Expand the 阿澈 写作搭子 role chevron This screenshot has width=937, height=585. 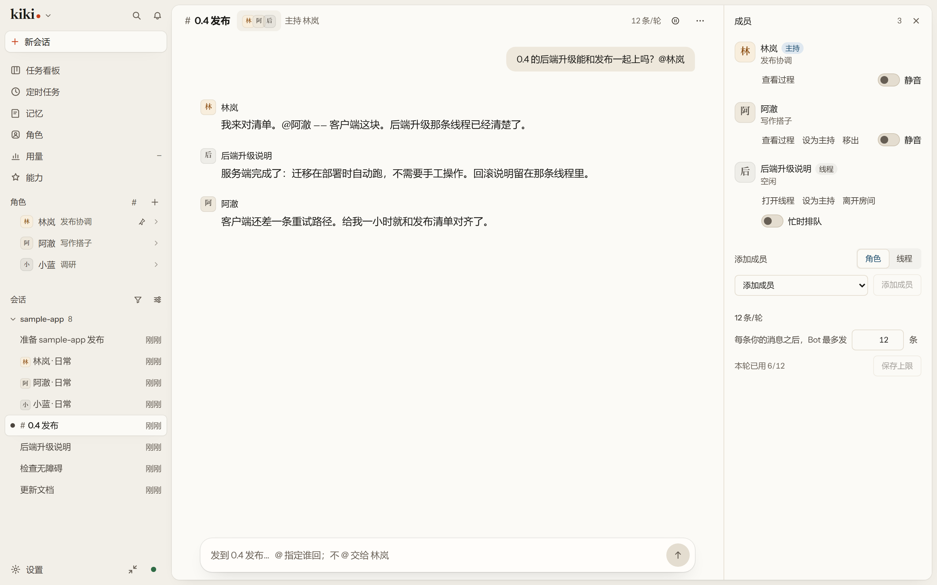tap(156, 243)
